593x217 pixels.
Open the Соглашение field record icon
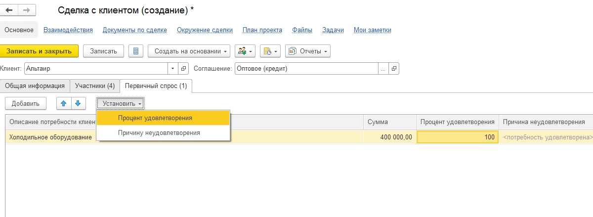coord(394,69)
